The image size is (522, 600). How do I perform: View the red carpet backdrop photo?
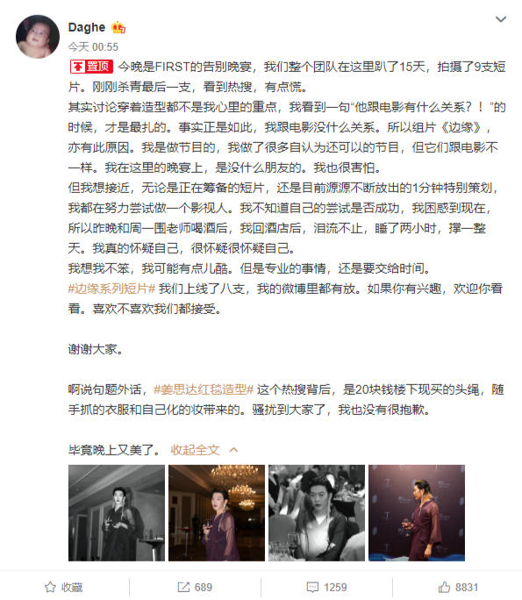click(417, 513)
